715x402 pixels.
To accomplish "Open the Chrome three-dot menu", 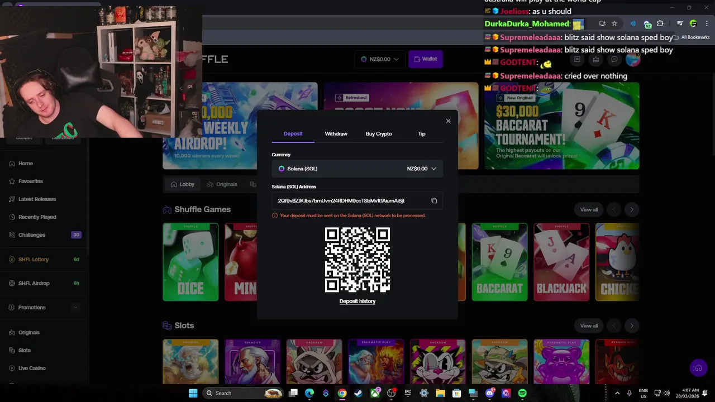I will point(707,23).
